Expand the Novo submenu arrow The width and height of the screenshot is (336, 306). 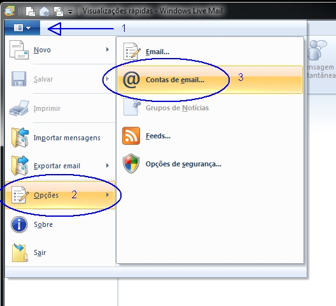coord(108,50)
